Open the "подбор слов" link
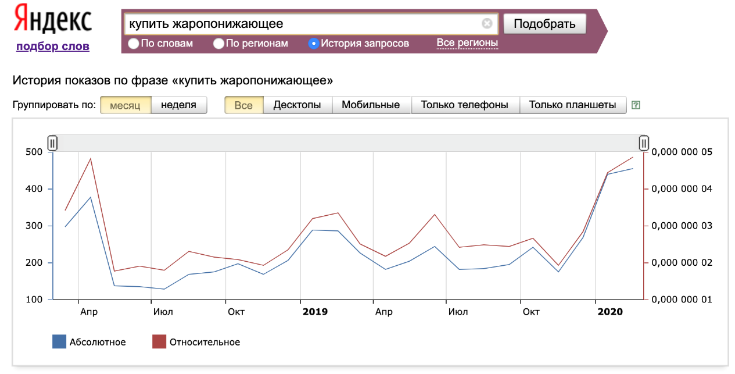Viewport: 735px width, 374px height. (x=53, y=47)
